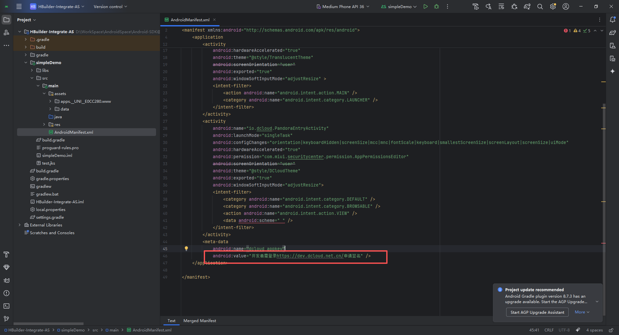Open the Terminal tool window

pos(6,306)
